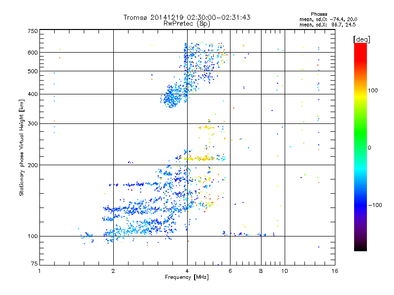Click the colorbar '100' tick label
The image size is (394, 295).
pos(373,90)
